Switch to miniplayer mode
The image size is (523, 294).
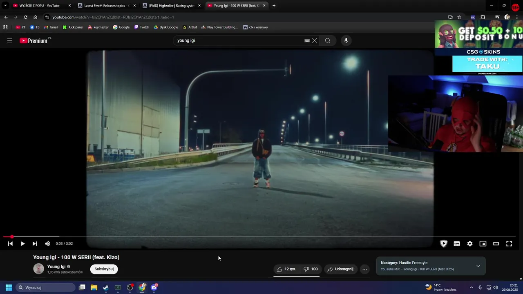483,244
